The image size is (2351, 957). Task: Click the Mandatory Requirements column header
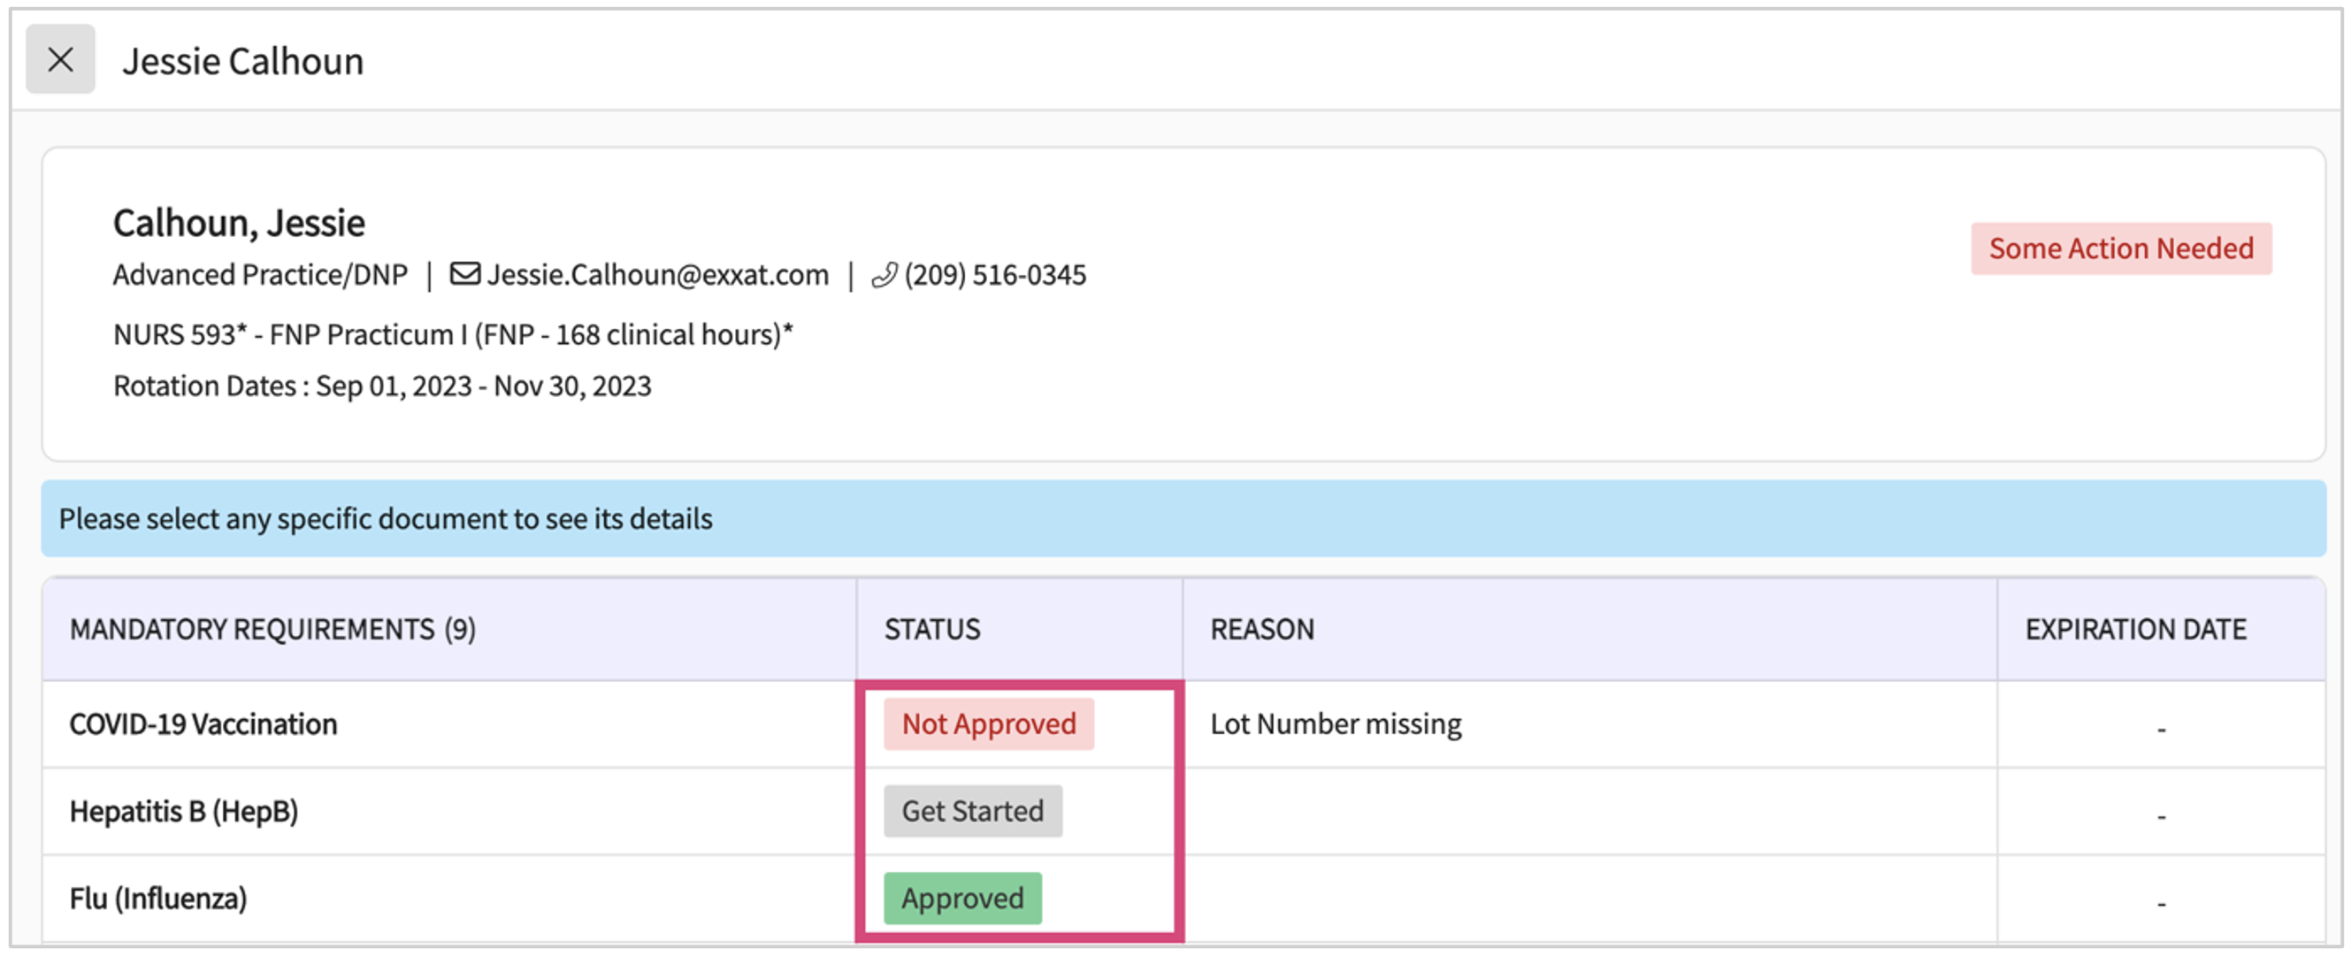pos(272,630)
